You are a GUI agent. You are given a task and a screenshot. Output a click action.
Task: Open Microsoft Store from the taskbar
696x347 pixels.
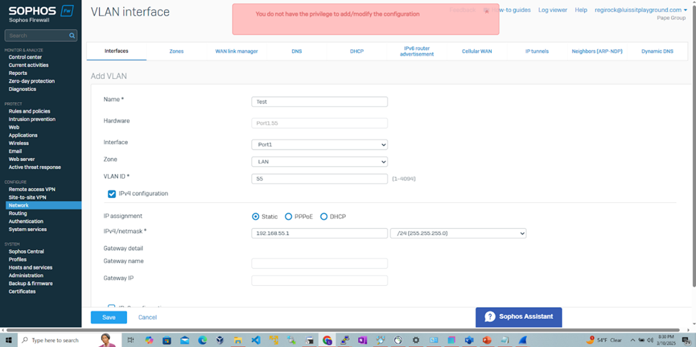point(167,340)
